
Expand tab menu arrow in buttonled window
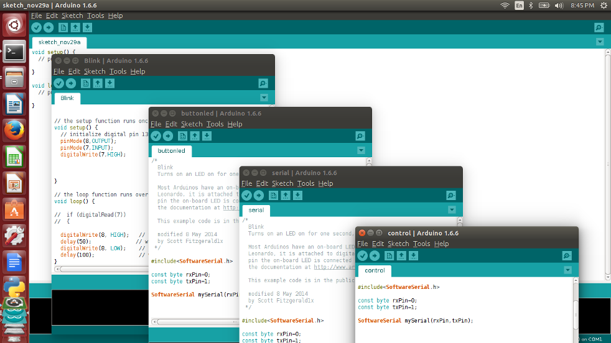click(361, 150)
